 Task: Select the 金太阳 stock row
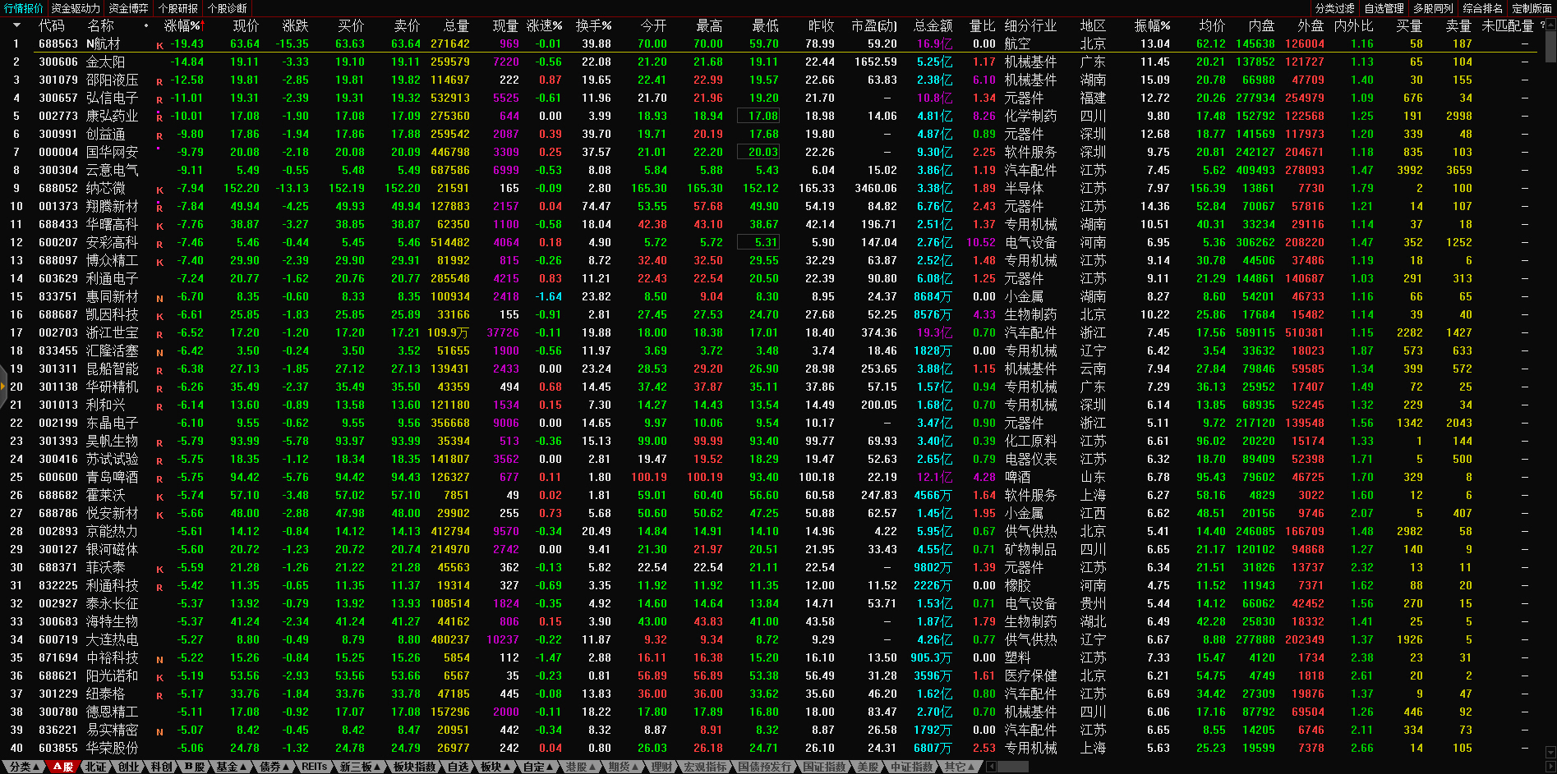pos(105,62)
